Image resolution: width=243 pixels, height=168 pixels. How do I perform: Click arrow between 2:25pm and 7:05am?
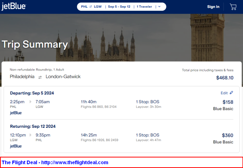(30, 102)
